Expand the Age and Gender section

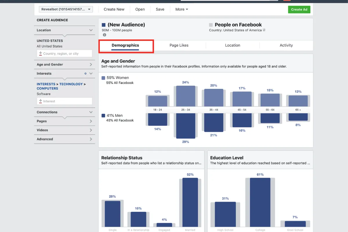point(91,65)
